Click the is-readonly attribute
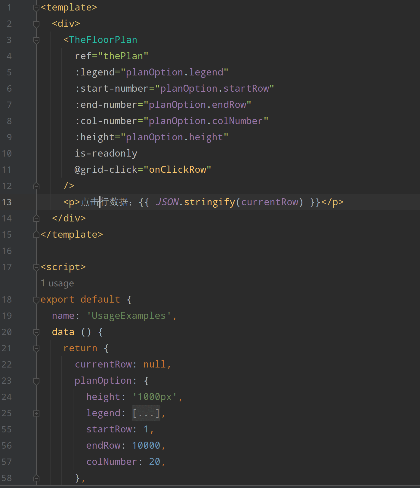Image resolution: width=420 pixels, height=488 pixels. 106,154
